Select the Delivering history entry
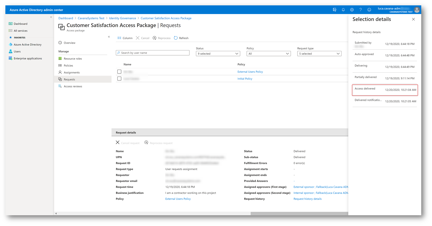 coord(385,67)
